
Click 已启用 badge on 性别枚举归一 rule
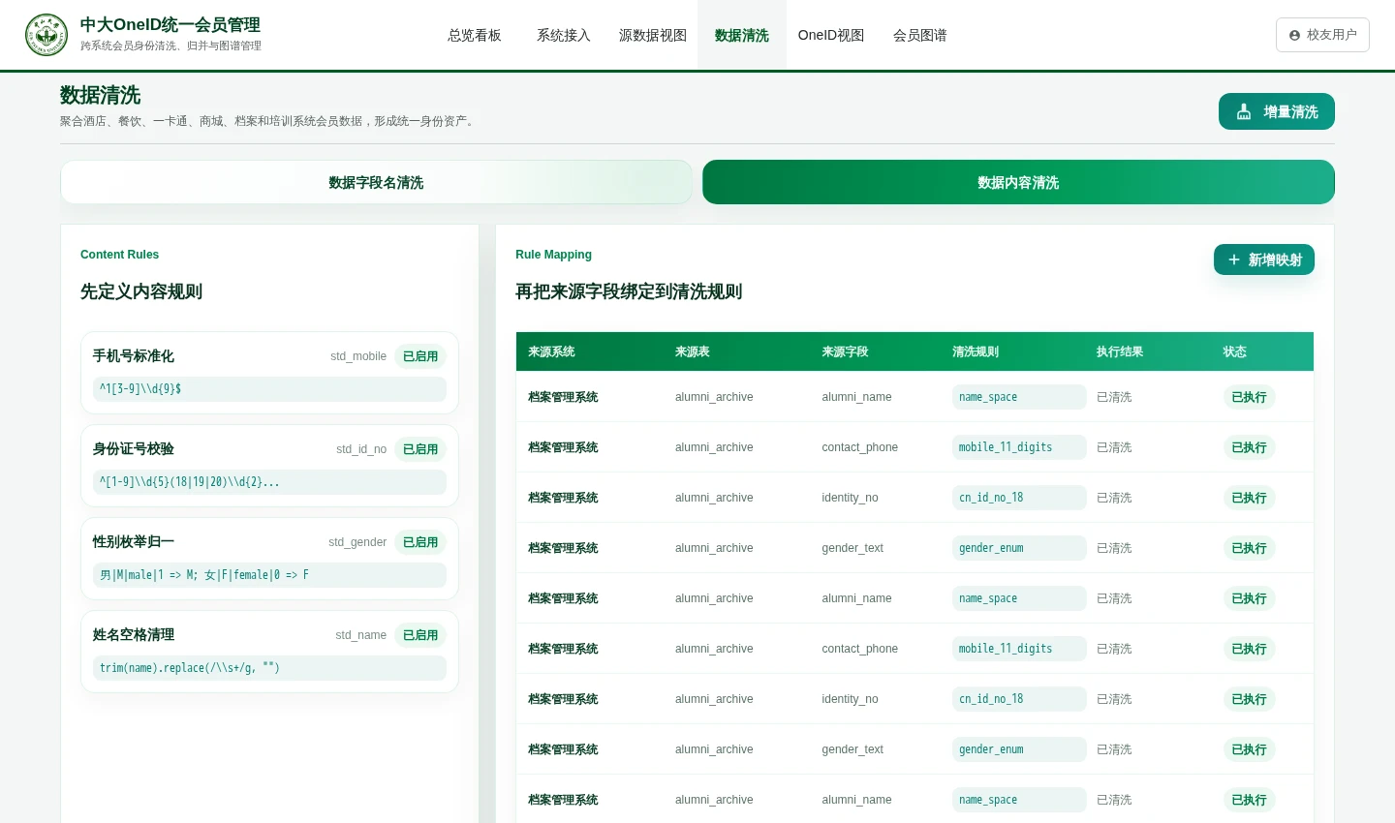[420, 542]
